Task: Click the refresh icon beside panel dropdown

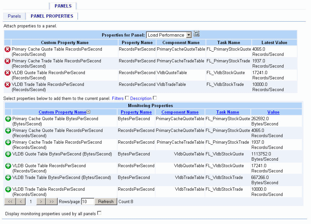Action: point(196,34)
